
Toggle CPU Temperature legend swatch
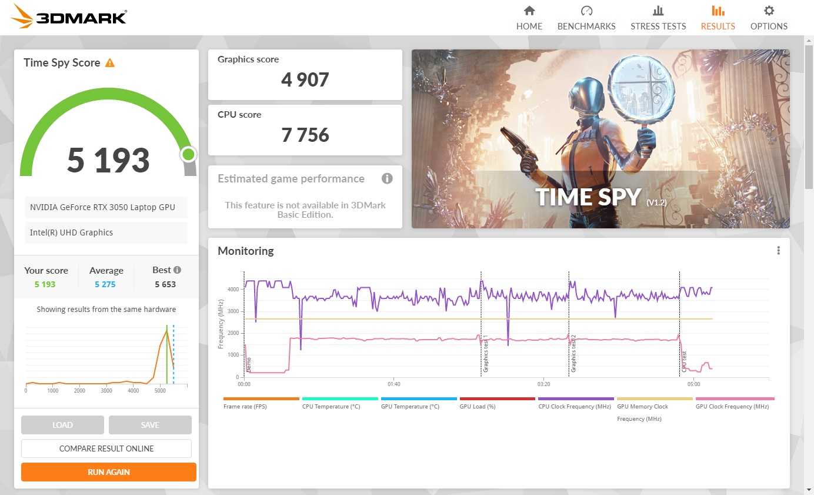pos(340,398)
